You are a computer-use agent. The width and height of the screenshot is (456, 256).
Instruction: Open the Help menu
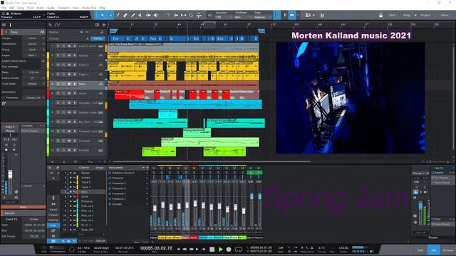click(103, 8)
